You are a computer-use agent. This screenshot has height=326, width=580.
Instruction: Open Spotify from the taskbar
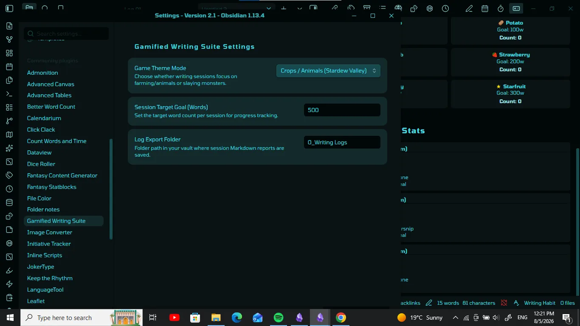pyautogui.click(x=279, y=318)
